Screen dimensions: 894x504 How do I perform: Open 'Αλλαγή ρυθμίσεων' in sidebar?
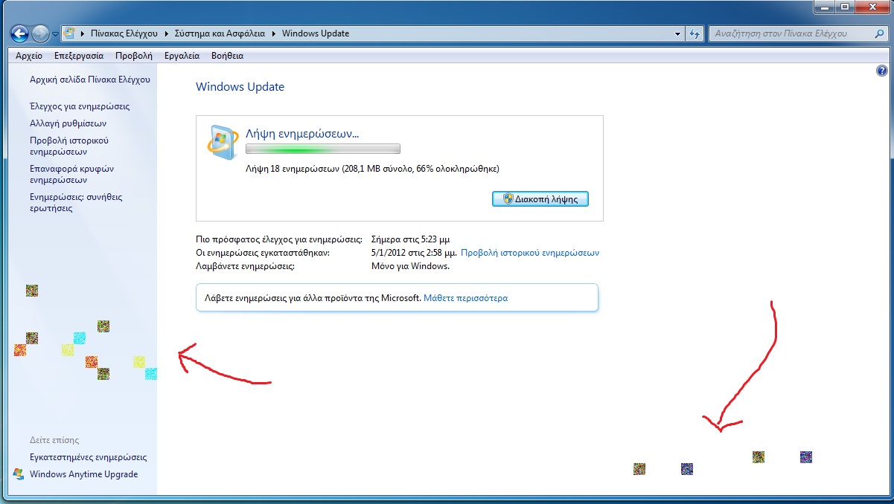pos(68,123)
